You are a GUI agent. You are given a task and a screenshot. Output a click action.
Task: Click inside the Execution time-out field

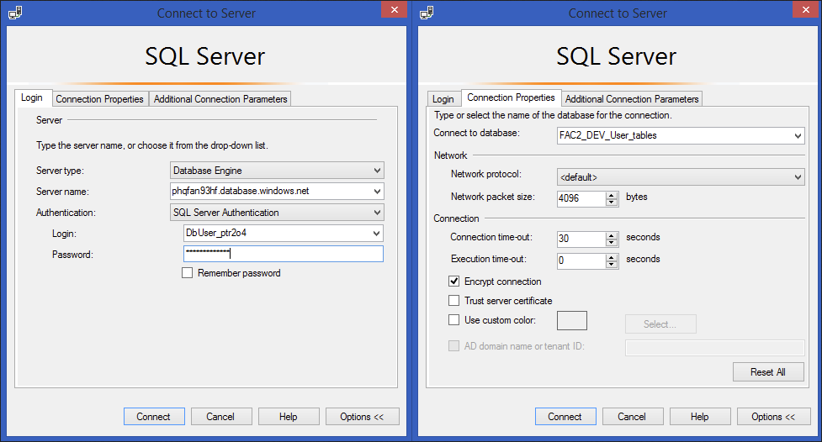point(581,260)
